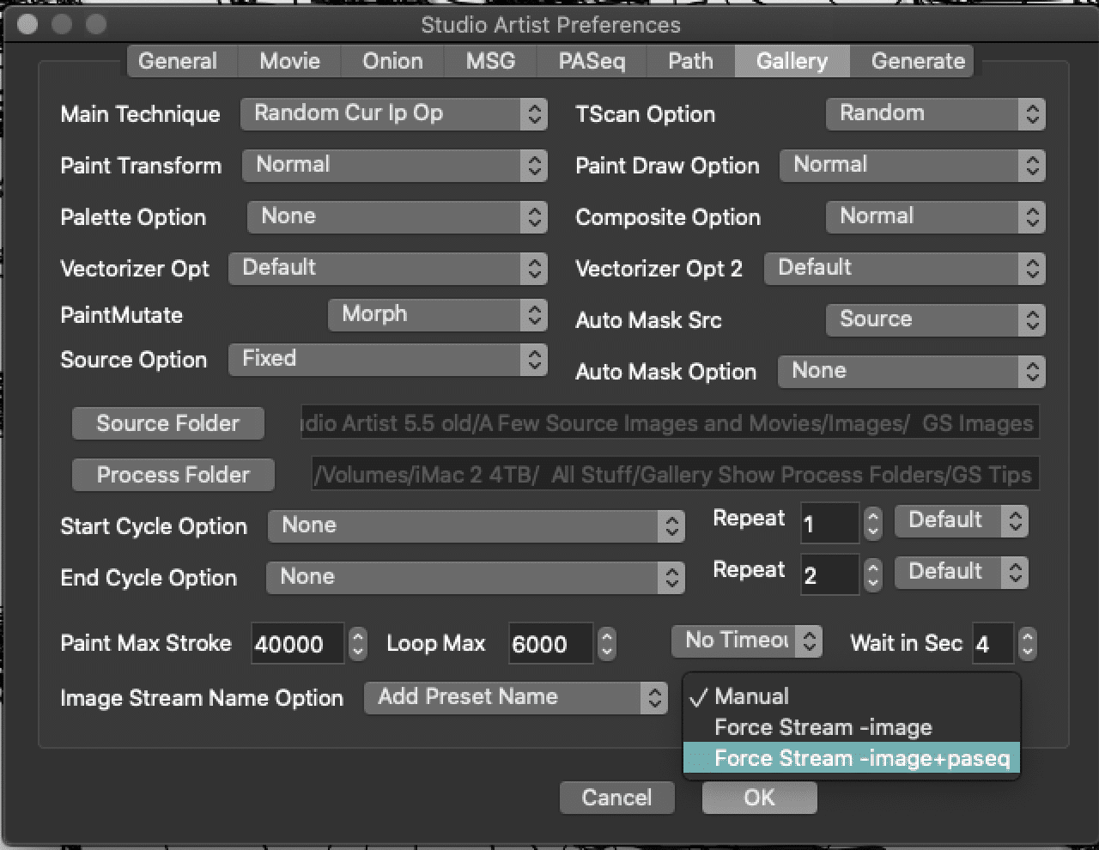Open the Image Stream Name Option dropdown
1099x850 pixels.
point(515,698)
